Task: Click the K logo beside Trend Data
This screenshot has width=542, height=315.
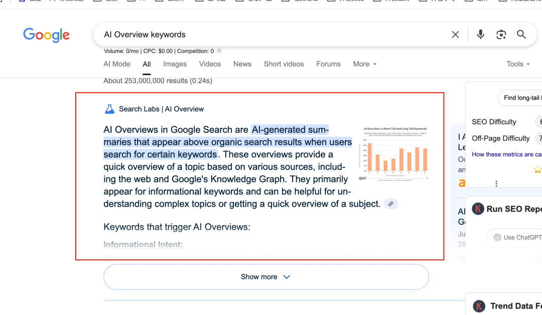Action: click(x=479, y=306)
